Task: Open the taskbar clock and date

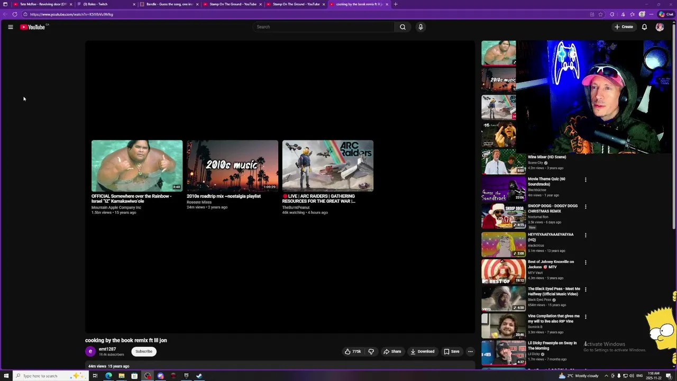Action: [654, 376]
